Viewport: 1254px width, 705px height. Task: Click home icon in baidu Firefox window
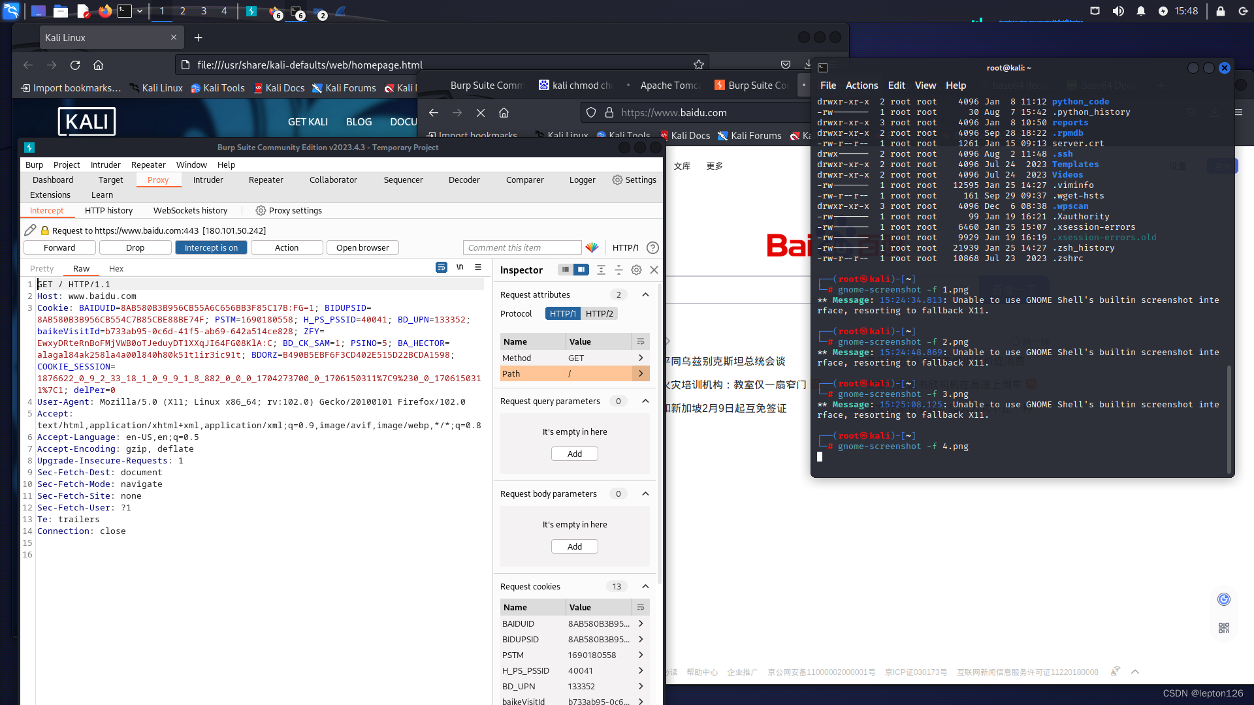tap(504, 112)
